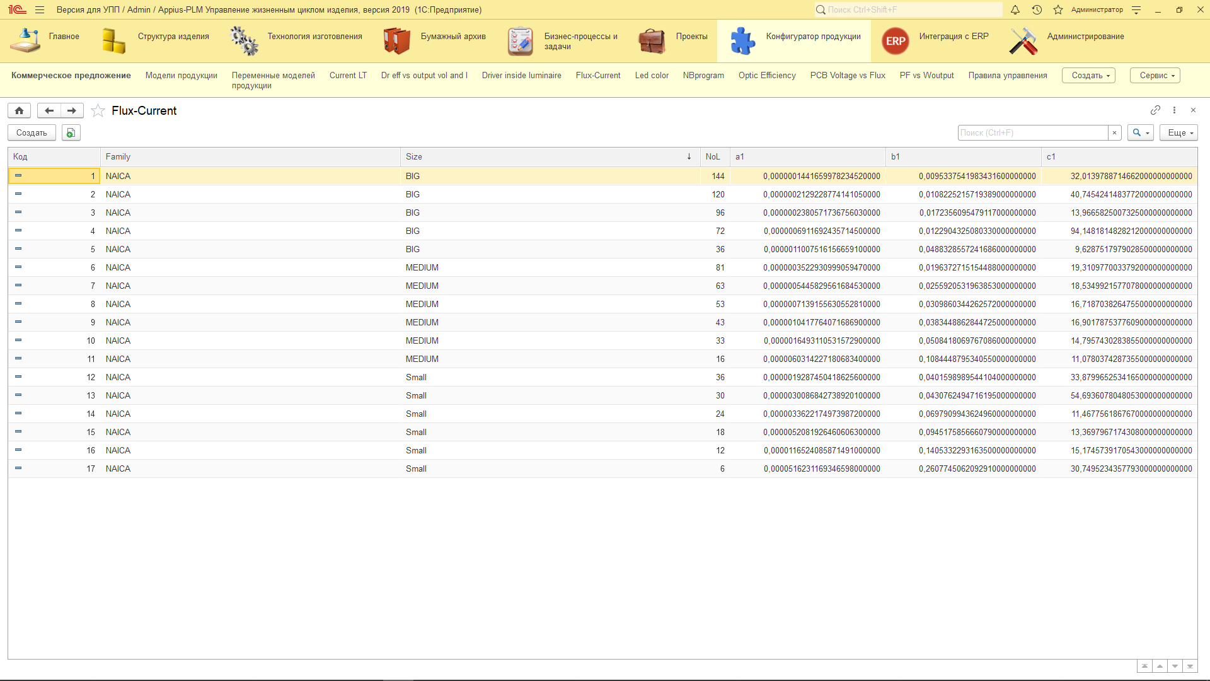
Task: Open the history clock icon in title bar
Action: click(x=1037, y=9)
